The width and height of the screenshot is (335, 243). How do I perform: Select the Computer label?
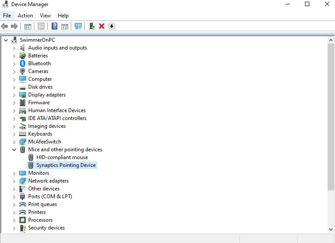pos(40,79)
